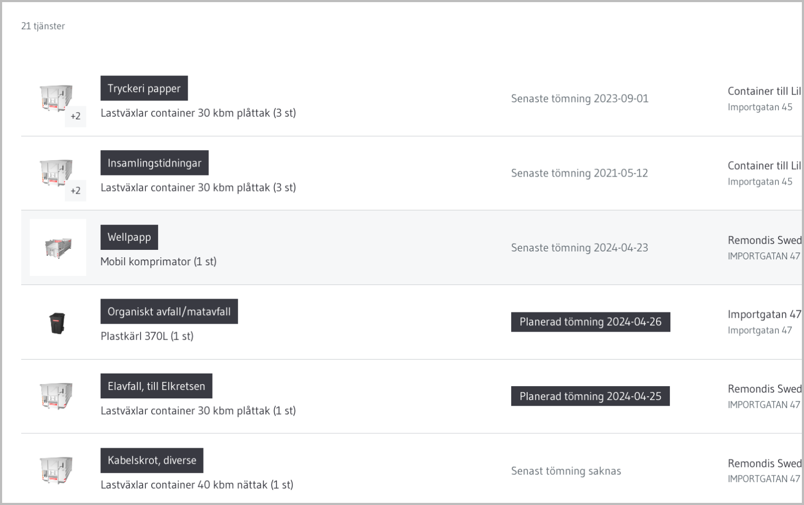The image size is (804, 505).
Task: Select Elavfall, till Elkretsen label
Action: 156,386
